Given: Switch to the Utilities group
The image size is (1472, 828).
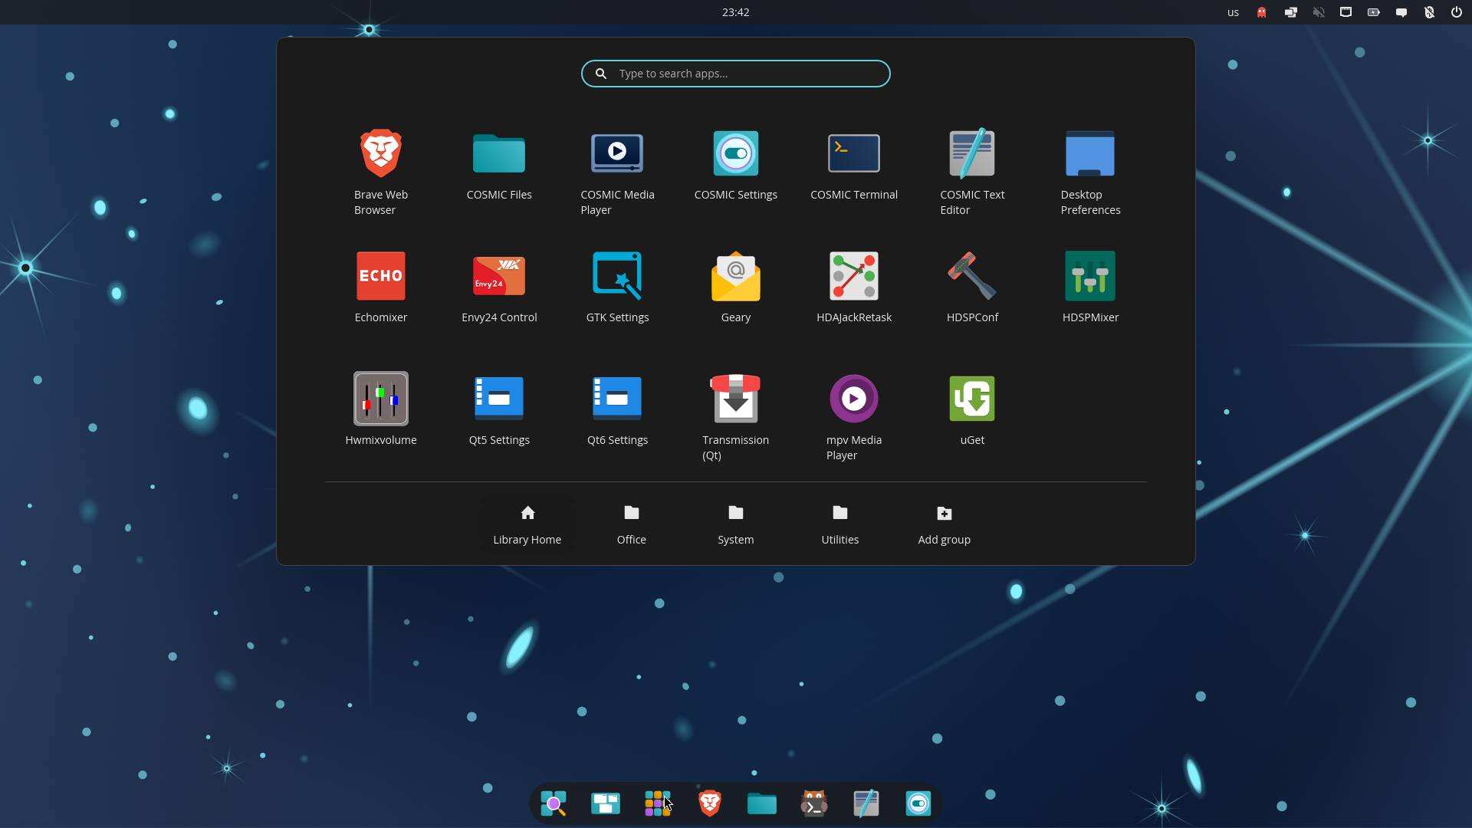Looking at the screenshot, I should (840, 525).
